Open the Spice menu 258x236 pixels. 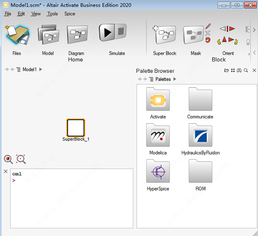(70, 14)
